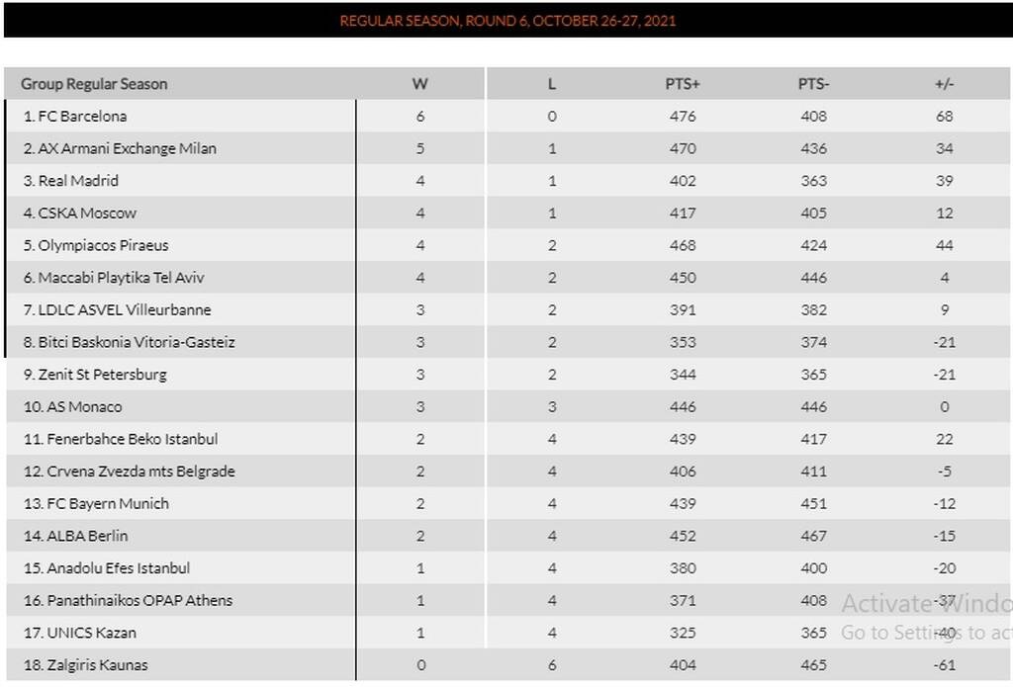The width and height of the screenshot is (1013, 687).
Task: Open the Fenerbahce Beko Istanbul team link
Action: [x=132, y=439]
